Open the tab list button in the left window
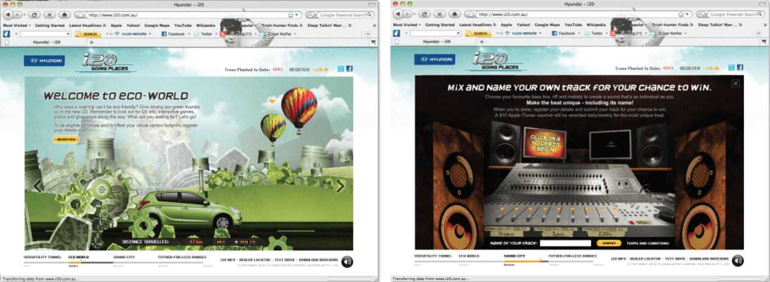The width and height of the screenshot is (770, 282). (x=372, y=41)
